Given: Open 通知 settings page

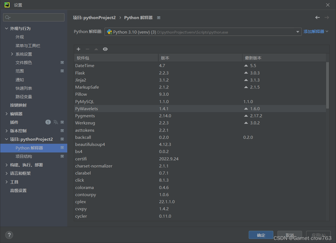Looking at the screenshot, I should coord(20,80).
